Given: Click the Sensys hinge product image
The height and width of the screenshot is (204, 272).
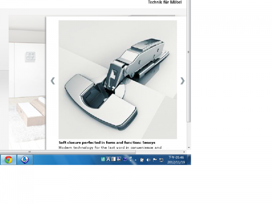Looking at the screenshot, I should tap(118, 79).
